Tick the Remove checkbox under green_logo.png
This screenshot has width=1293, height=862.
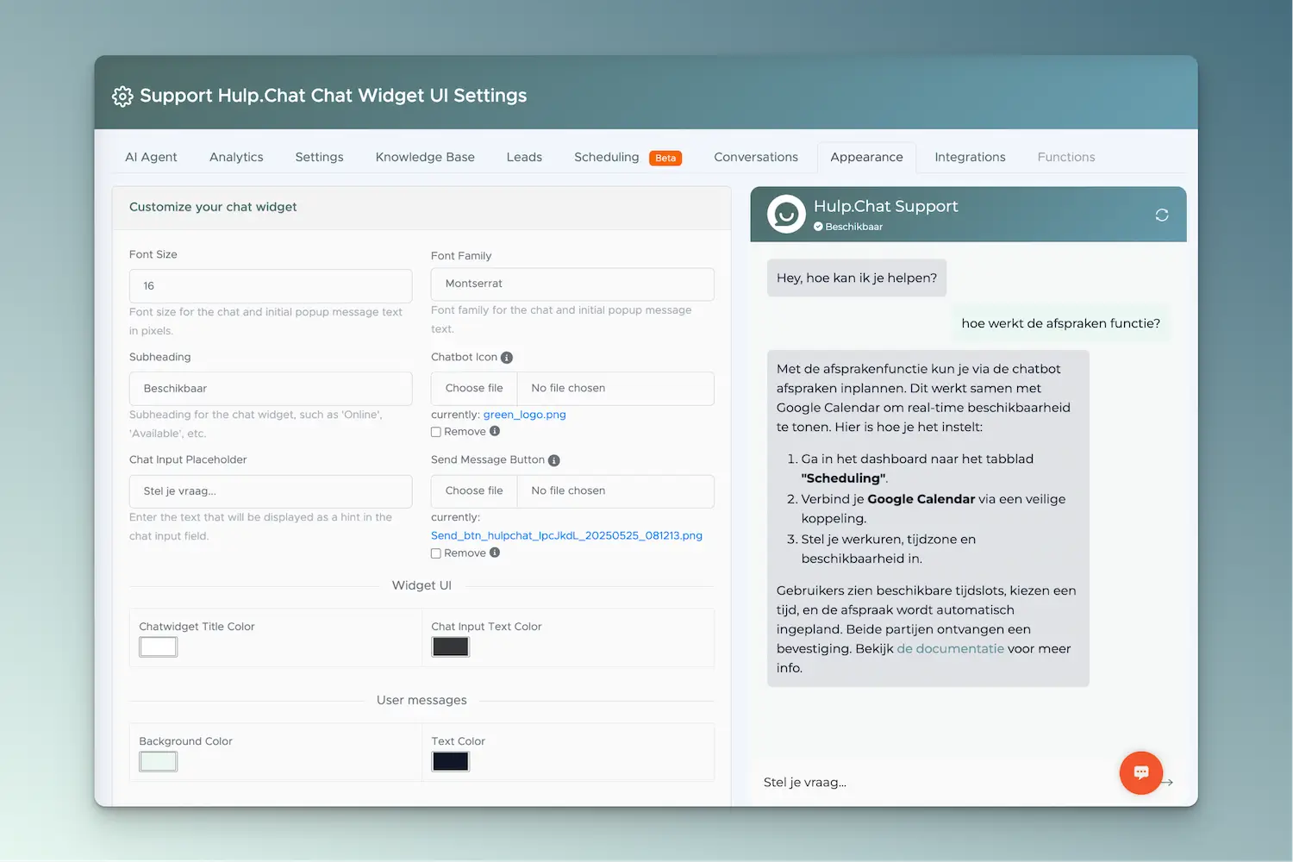436,432
